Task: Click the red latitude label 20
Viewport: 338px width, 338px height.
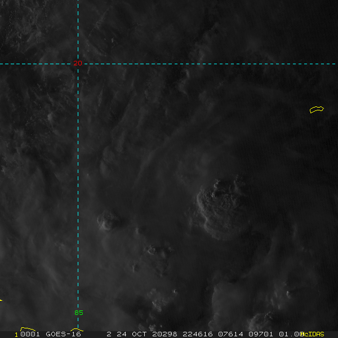Action: (78, 63)
